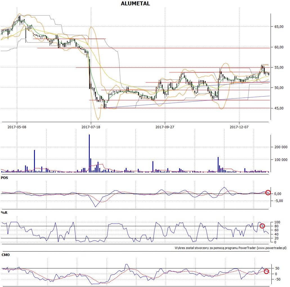Click the CMO 50 axis value
The image size is (290, 287).
pyautogui.click(x=277, y=268)
